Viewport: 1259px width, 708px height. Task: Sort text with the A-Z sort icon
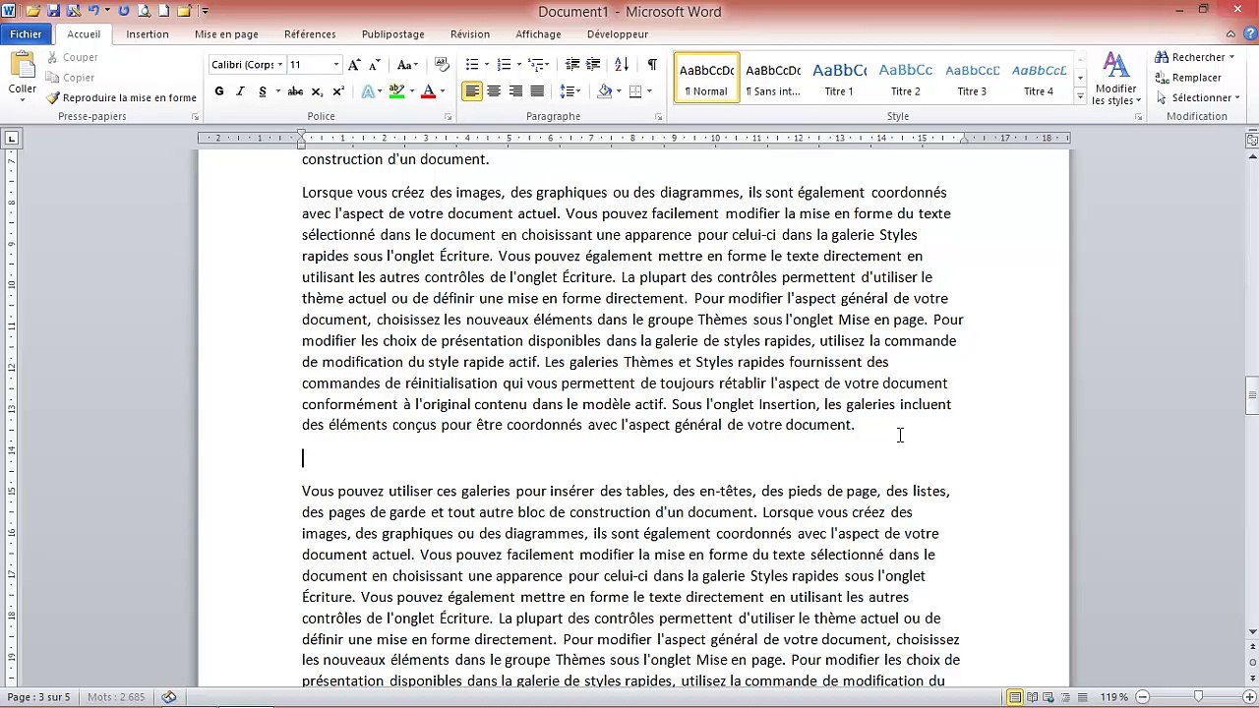622,65
